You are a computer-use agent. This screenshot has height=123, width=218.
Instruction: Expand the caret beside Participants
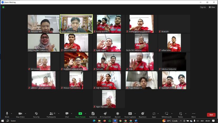(x=59, y=113)
